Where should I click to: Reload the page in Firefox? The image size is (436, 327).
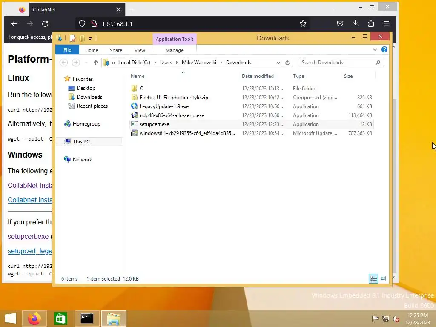[45, 24]
